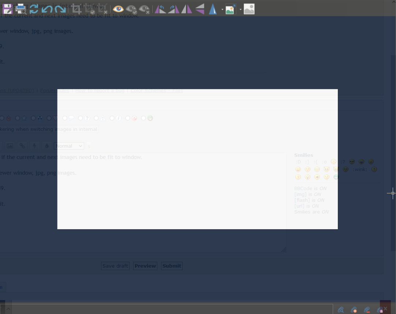Click the red-eye removal eye icon
This screenshot has height=314, width=396.
[118, 9]
